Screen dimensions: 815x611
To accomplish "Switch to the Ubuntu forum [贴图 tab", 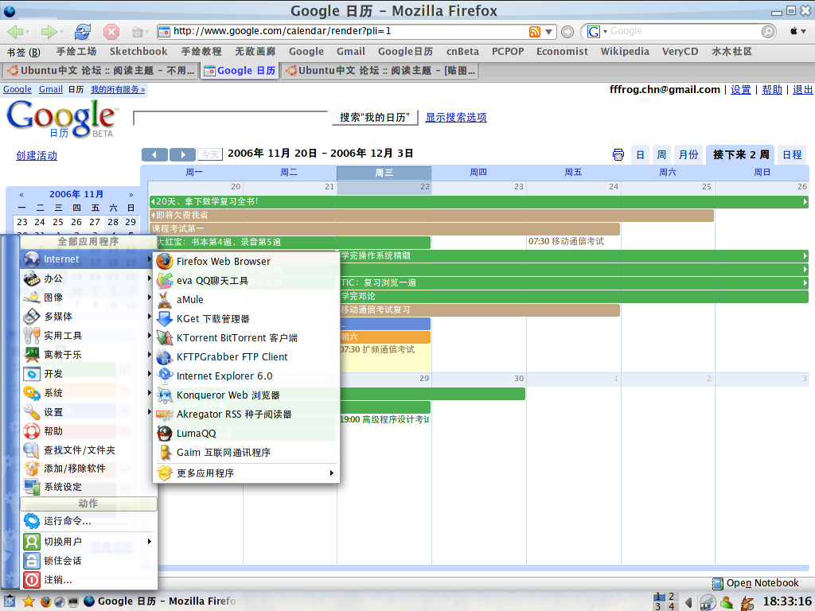I will (380, 71).
